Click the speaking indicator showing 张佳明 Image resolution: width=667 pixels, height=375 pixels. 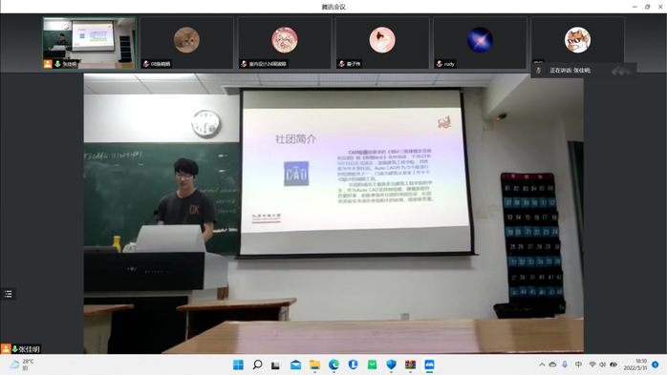tap(570, 71)
